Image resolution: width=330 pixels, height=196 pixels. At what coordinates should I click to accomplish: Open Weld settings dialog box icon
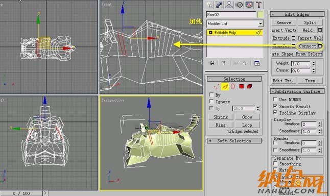coord(320,30)
